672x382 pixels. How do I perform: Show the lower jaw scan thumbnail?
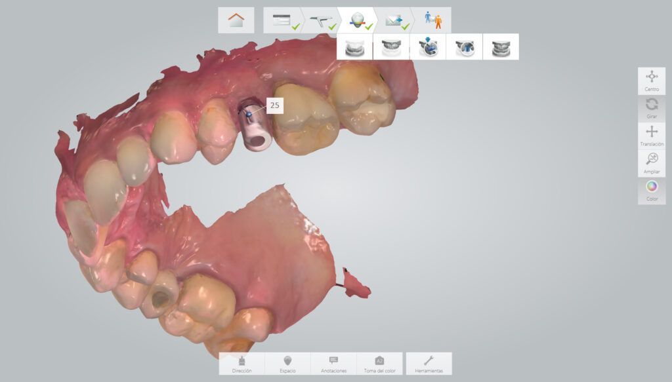(x=355, y=47)
